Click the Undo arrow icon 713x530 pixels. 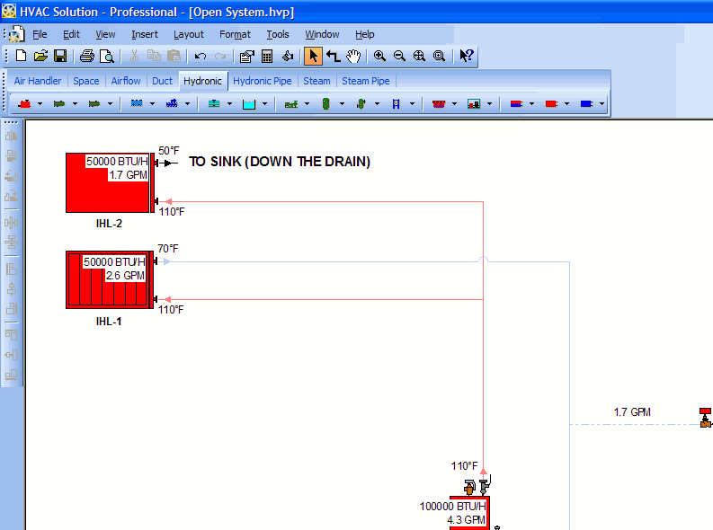pos(201,56)
